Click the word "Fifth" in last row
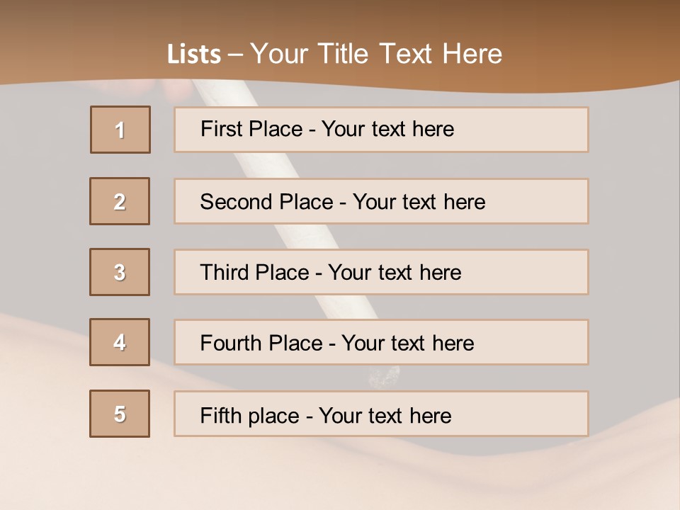 point(222,415)
